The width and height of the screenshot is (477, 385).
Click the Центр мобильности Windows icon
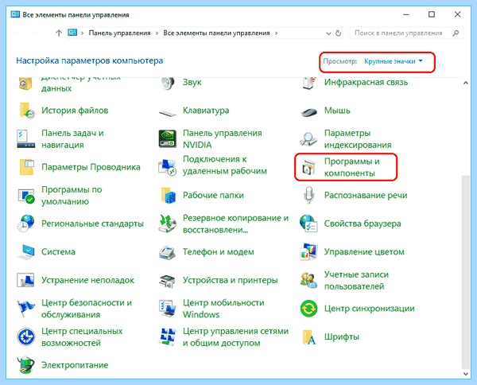(167, 309)
